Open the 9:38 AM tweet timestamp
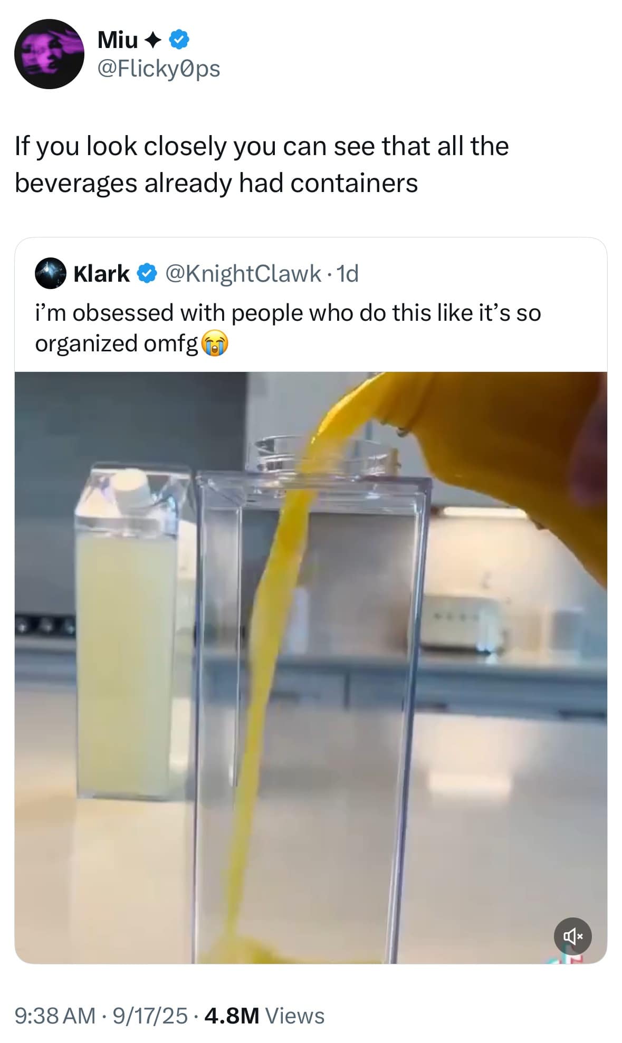Image resolution: width=622 pixels, height=1043 pixels. [x=55, y=1016]
